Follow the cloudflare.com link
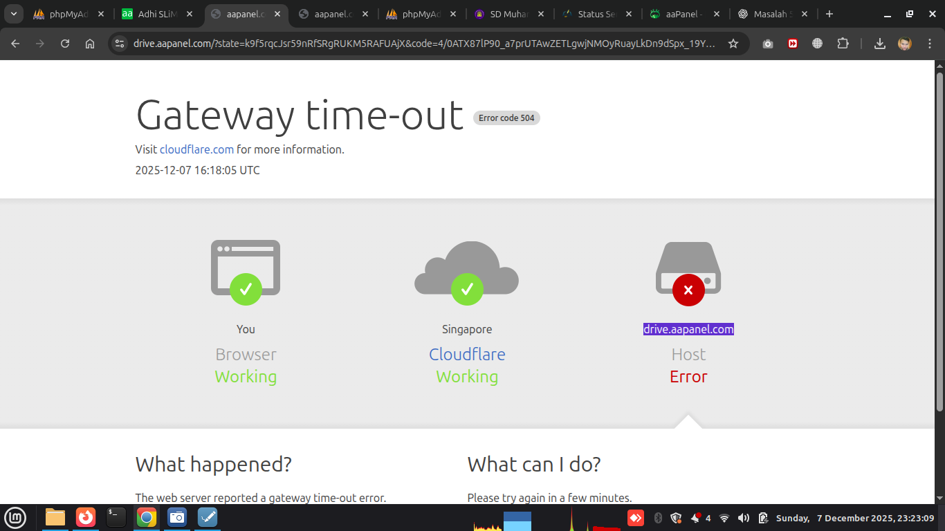 (x=196, y=149)
